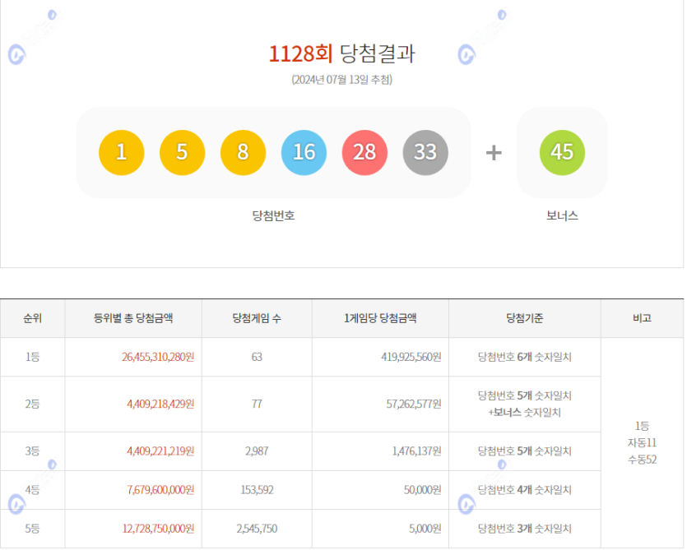Click the 1게임당 당첨금액 column header
Screen dimensions: 687x550
(380, 318)
